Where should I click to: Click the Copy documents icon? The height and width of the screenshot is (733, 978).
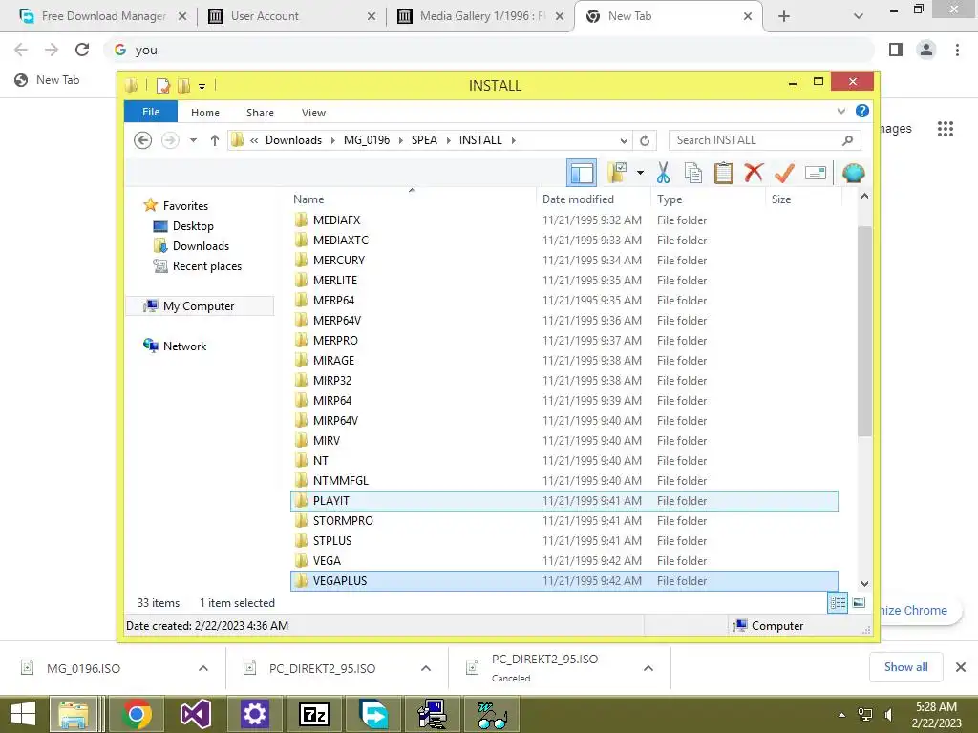[693, 173]
